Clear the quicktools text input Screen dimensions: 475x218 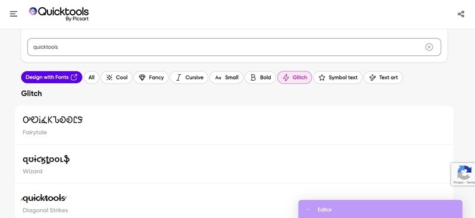coord(429,47)
